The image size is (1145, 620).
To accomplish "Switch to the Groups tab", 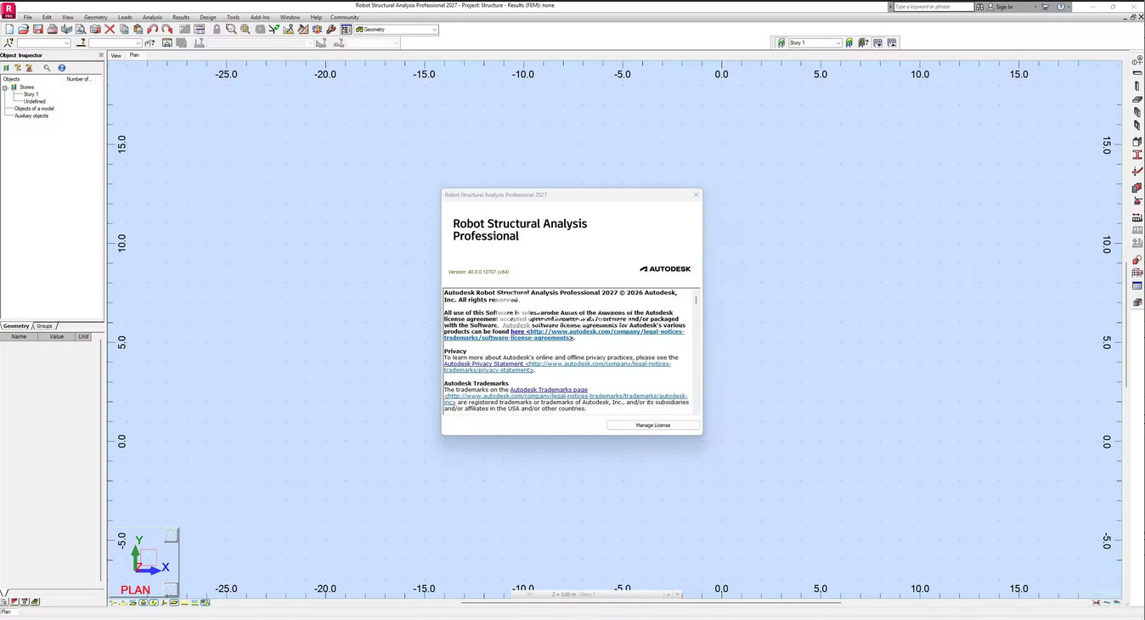I will pyautogui.click(x=44, y=326).
